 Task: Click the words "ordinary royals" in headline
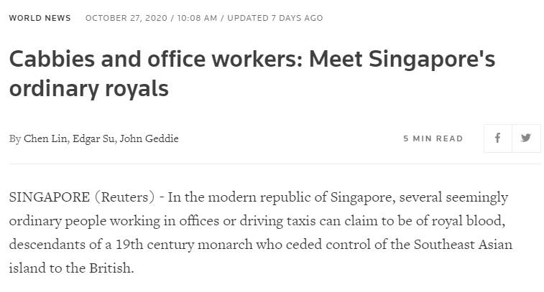(x=88, y=90)
